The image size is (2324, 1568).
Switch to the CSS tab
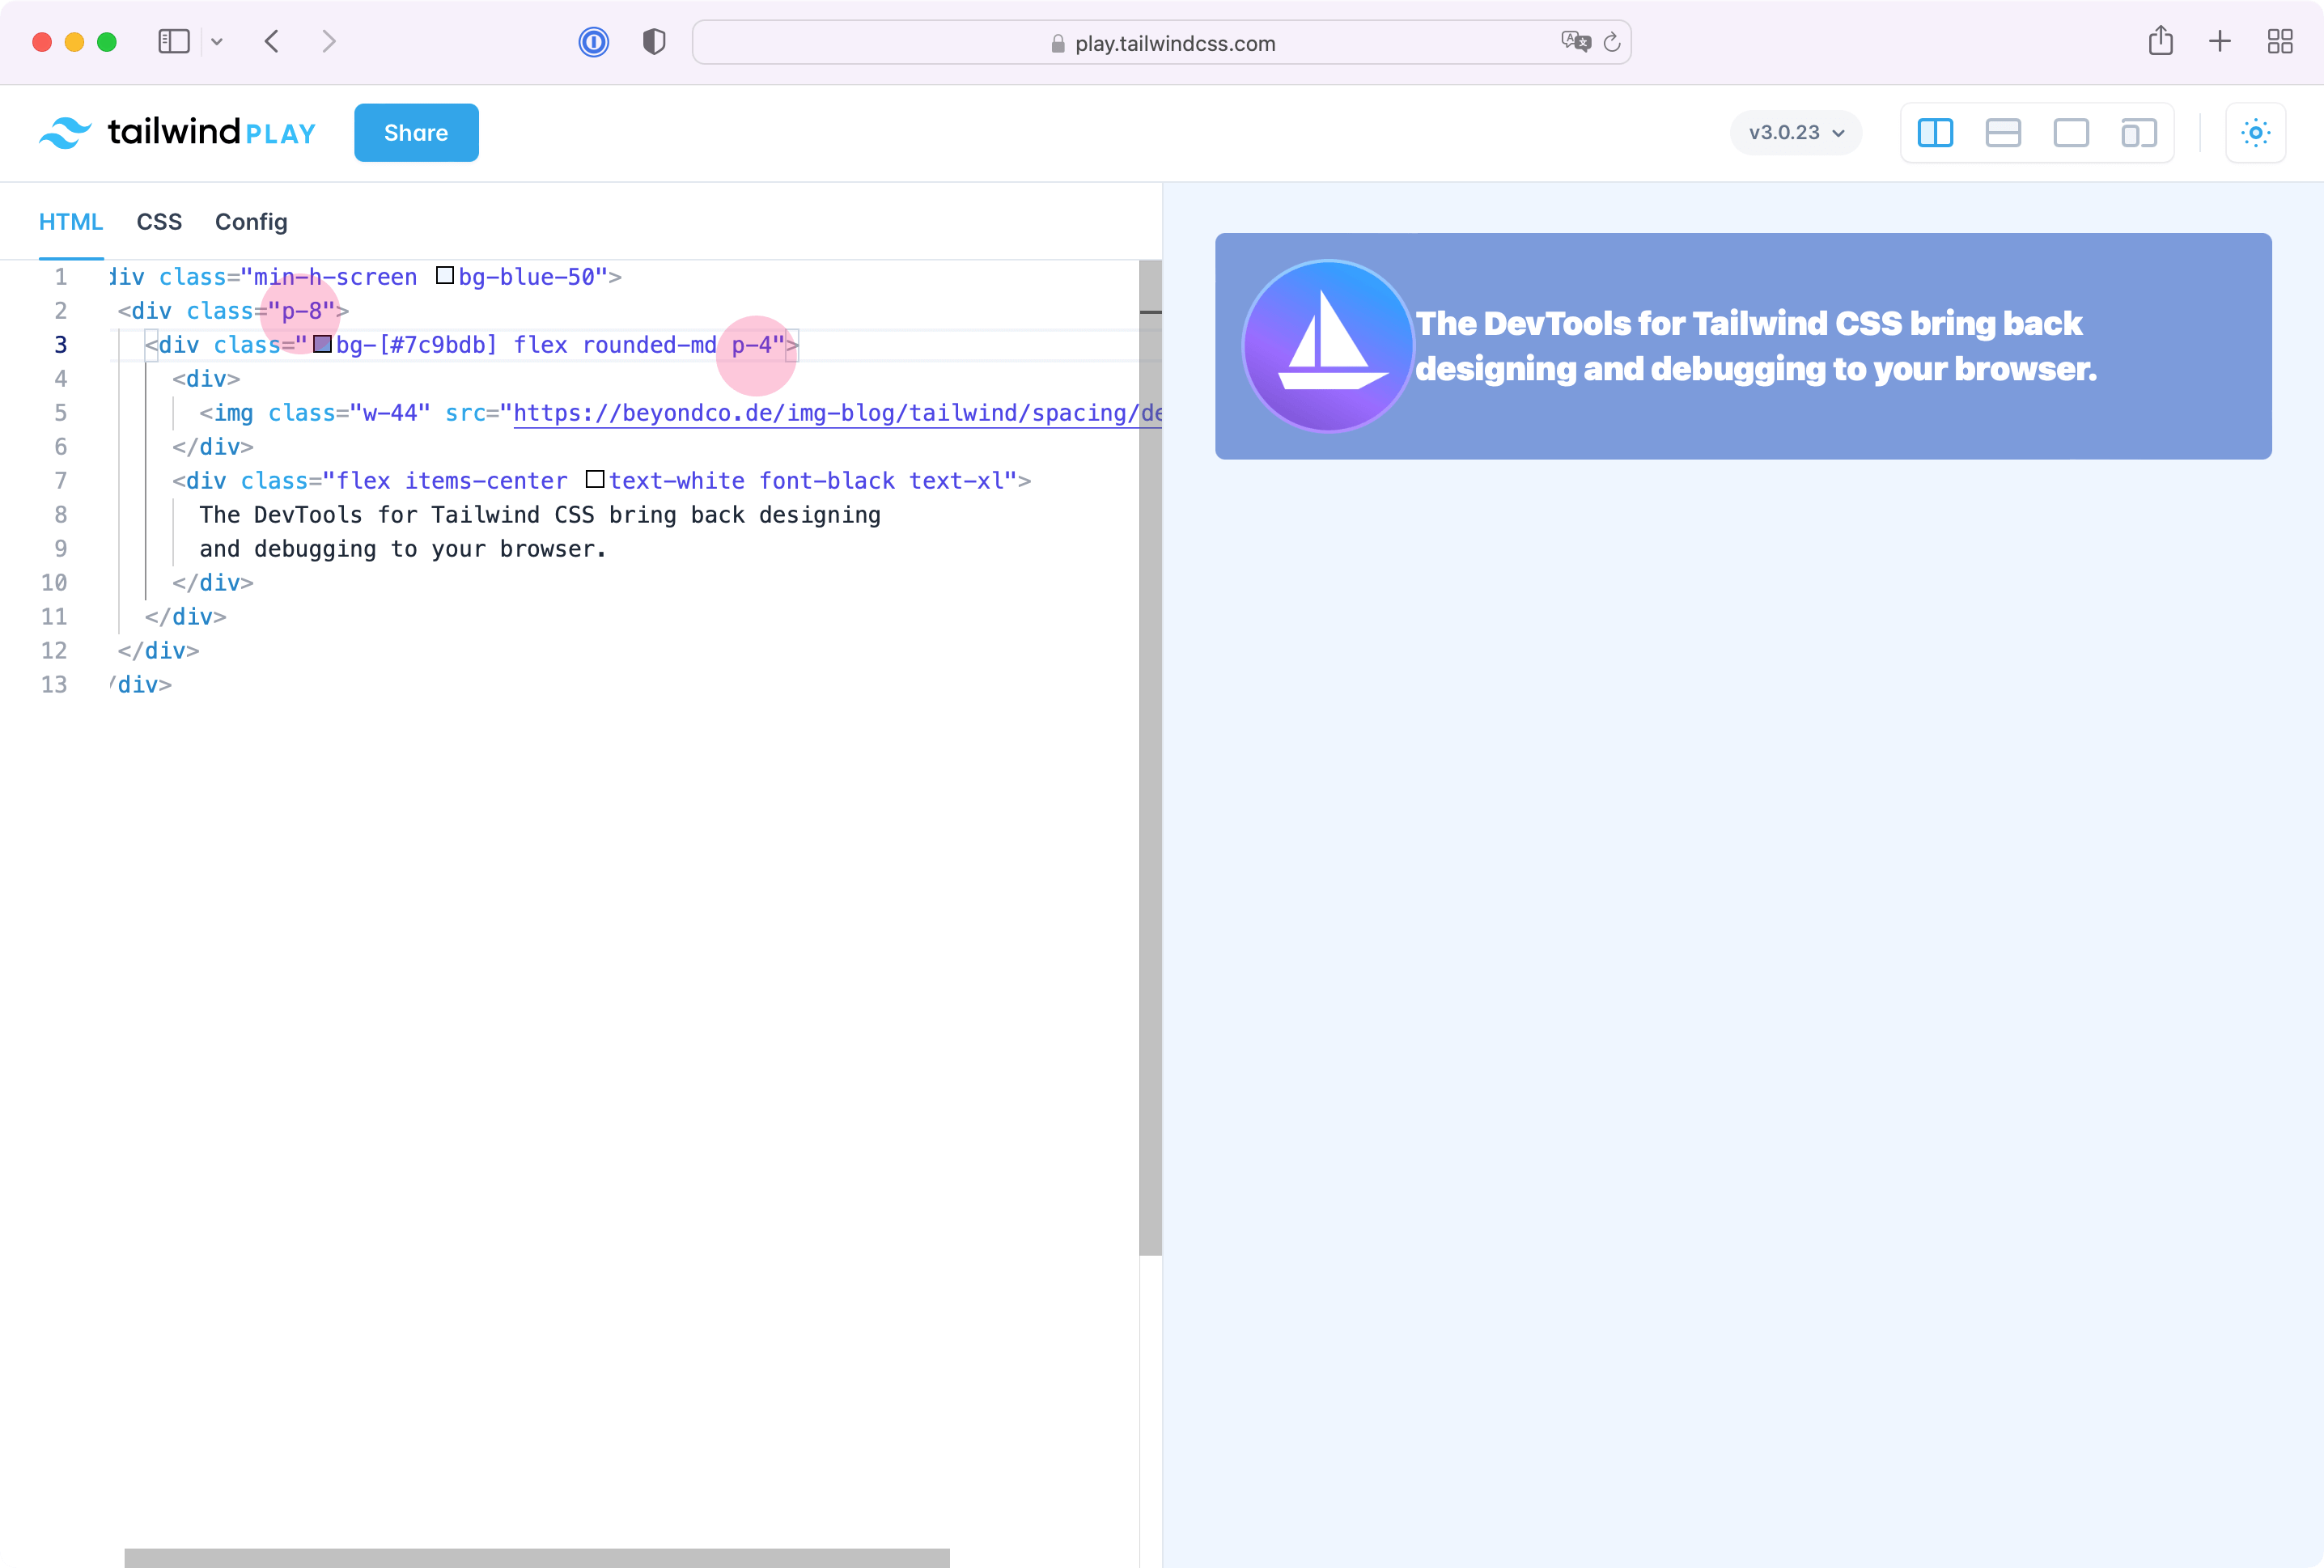coord(159,221)
